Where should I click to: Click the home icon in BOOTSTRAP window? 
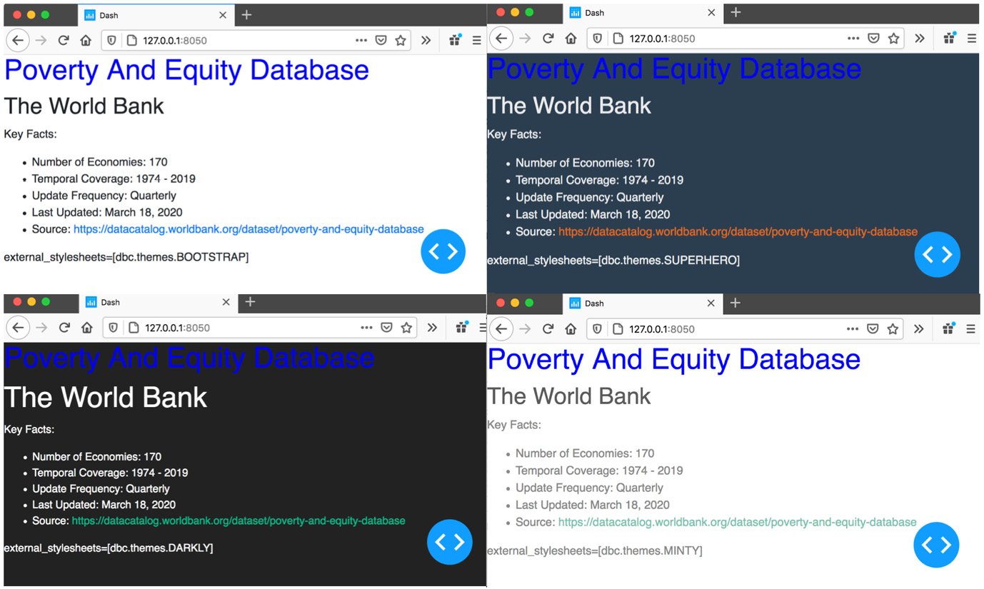point(86,41)
